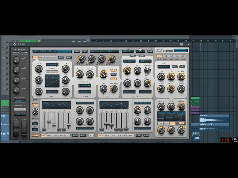This screenshot has width=238, height=178.
Task: Switch to the REV effect tab
Action: [x=183, y=56]
